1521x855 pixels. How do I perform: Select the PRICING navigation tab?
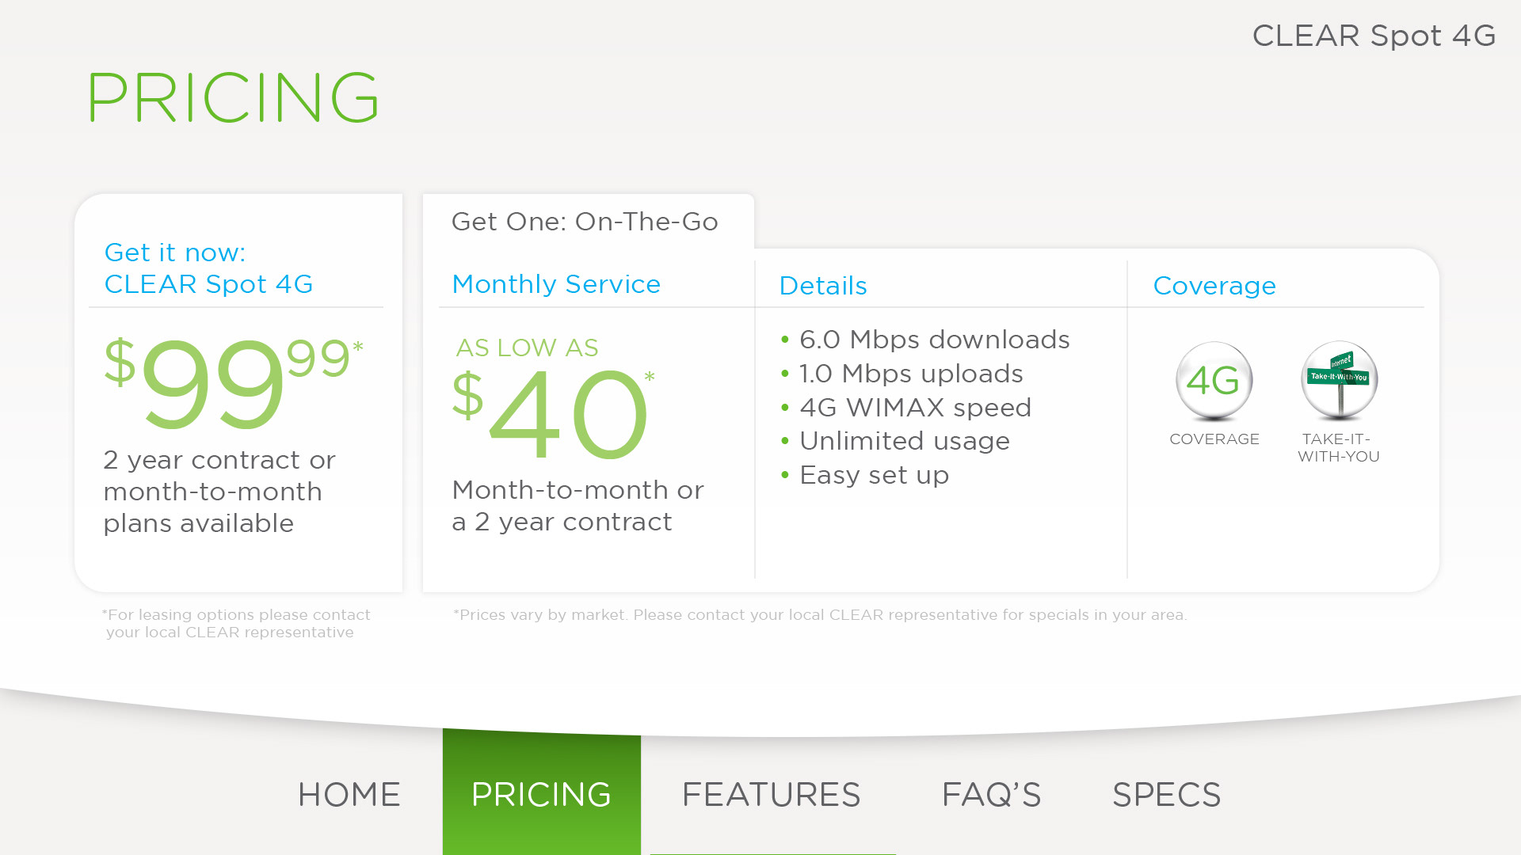(x=542, y=794)
